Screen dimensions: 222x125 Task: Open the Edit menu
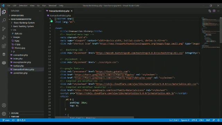(14, 6)
